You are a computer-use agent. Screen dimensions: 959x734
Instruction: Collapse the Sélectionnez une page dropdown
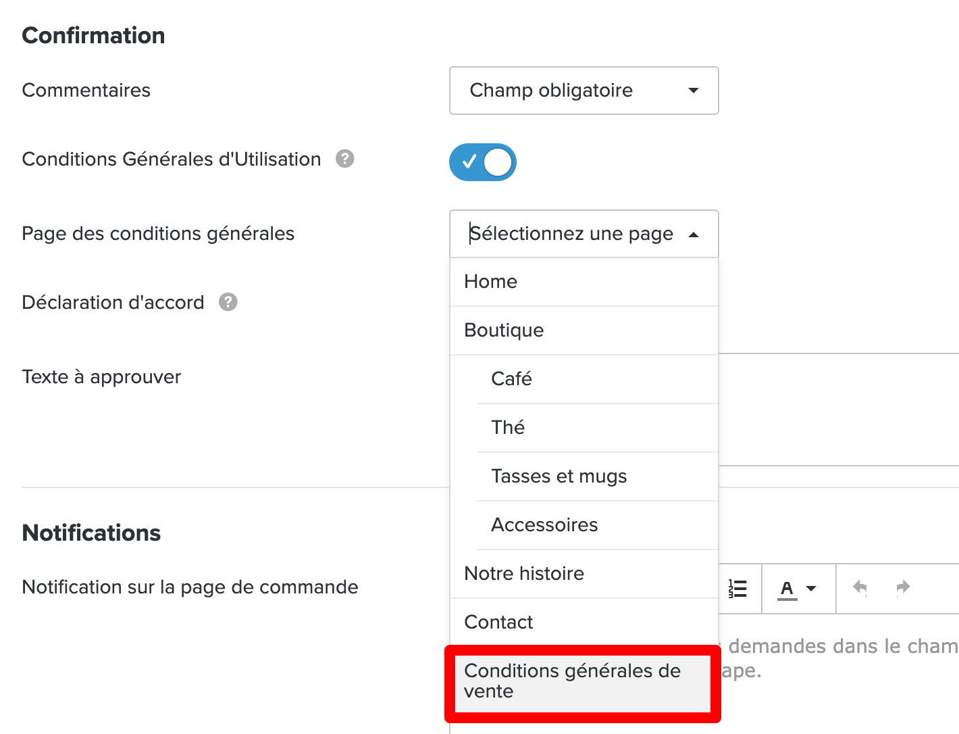tap(584, 234)
